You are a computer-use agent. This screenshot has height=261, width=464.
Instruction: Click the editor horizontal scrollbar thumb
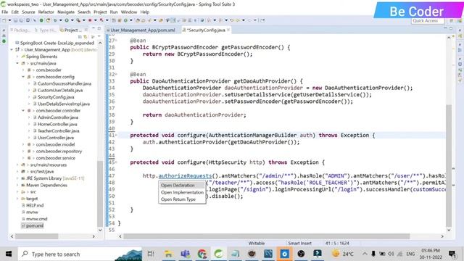pyautogui.click(x=266, y=236)
